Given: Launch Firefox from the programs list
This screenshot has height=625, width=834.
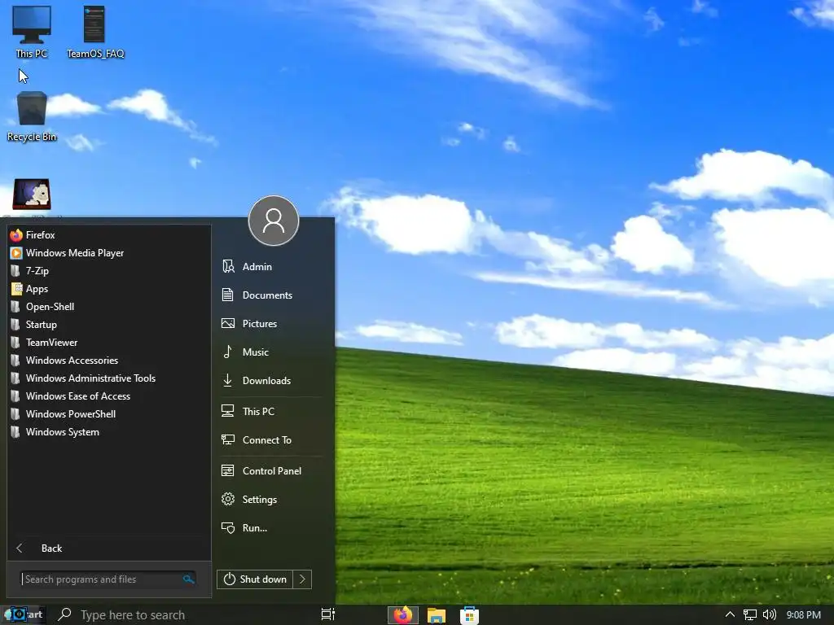Looking at the screenshot, I should tap(109, 235).
